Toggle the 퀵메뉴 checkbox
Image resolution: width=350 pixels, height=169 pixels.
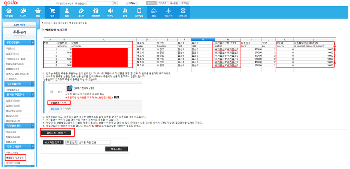coord(127,2)
